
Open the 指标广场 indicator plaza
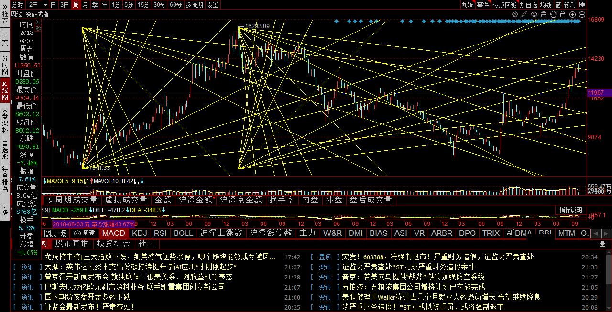pyautogui.click(x=55, y=233)
